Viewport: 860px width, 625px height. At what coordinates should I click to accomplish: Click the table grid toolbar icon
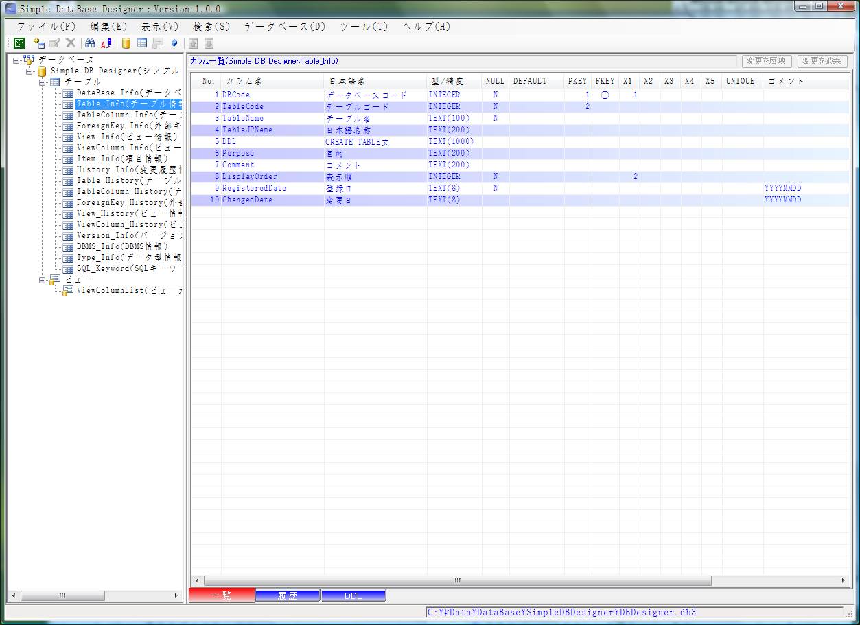pos(142,43)
